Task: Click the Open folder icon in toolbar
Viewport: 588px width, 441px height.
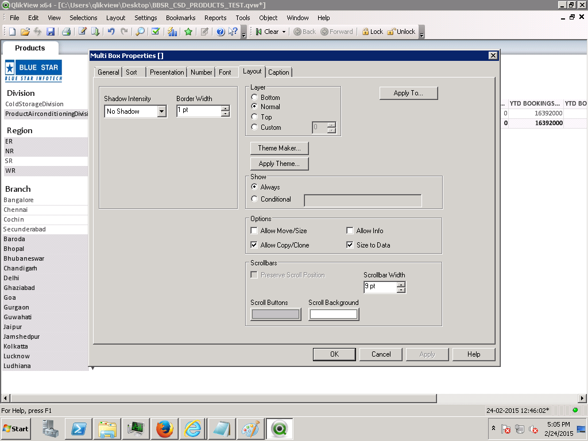Action: [25, 32]
